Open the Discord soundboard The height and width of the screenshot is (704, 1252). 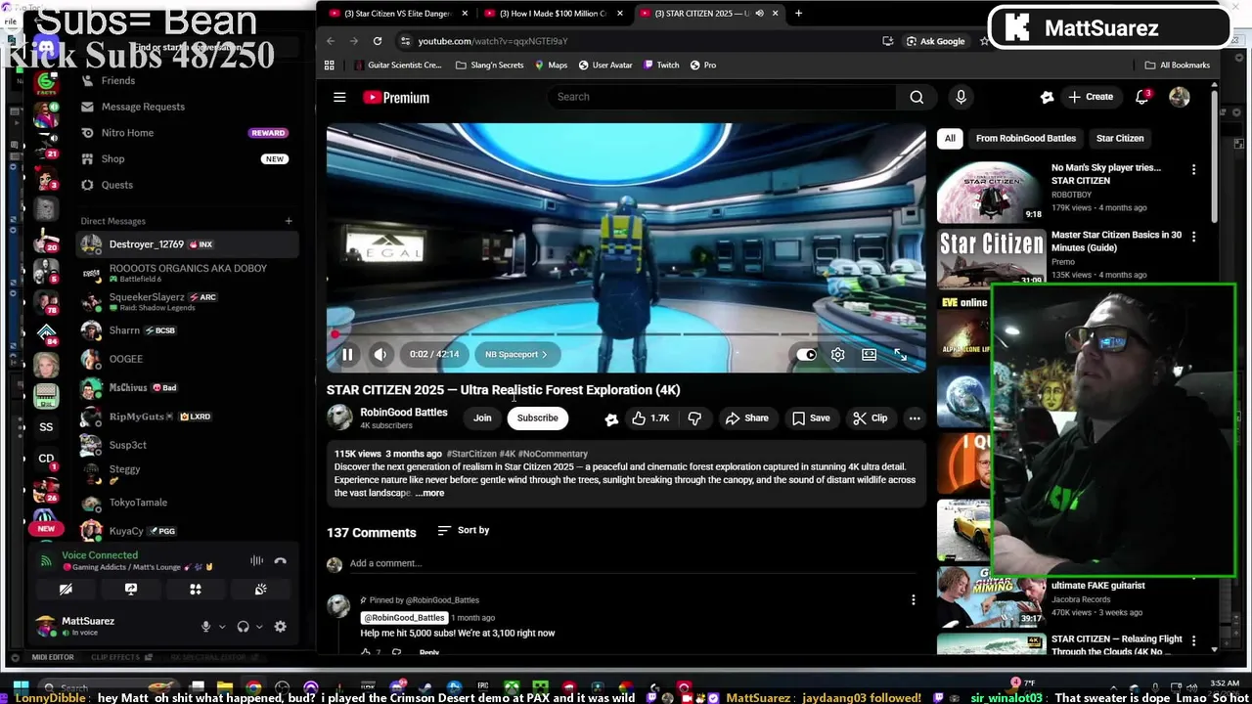pos(260,590)
